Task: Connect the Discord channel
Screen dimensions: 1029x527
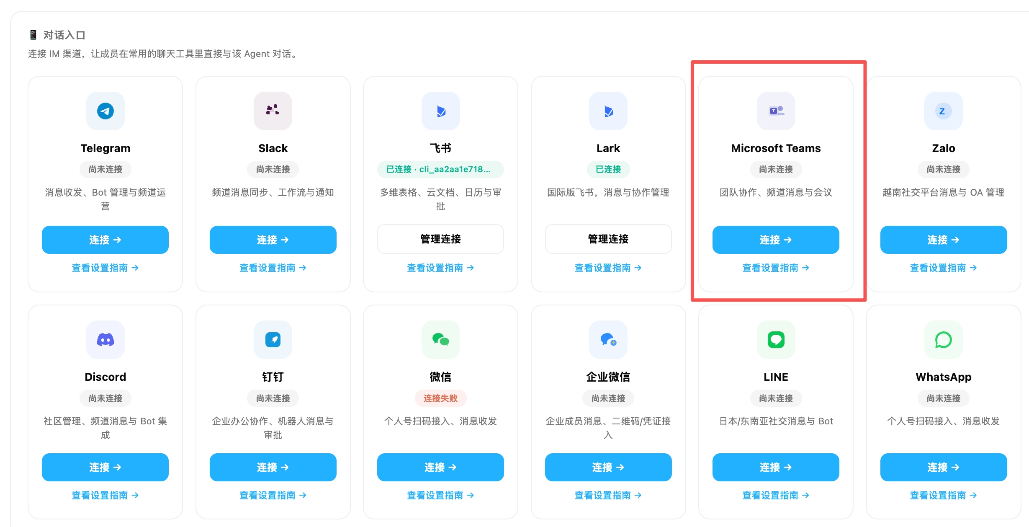Action: click(105, 467)
